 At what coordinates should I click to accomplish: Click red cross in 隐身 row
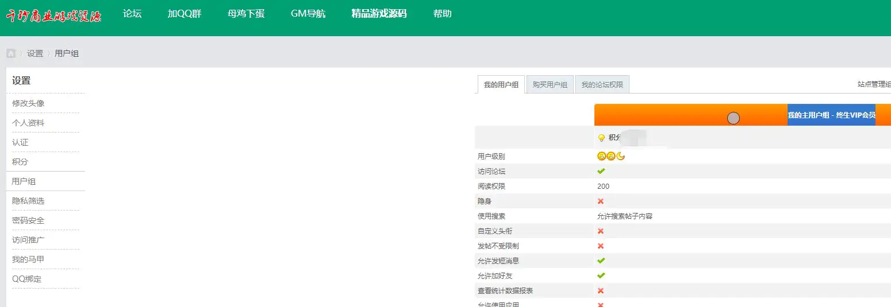601,201
